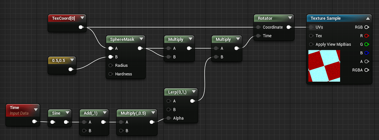
Task: Collapse the Texture Sample node with its up arrow
Action: coord(368,18)
